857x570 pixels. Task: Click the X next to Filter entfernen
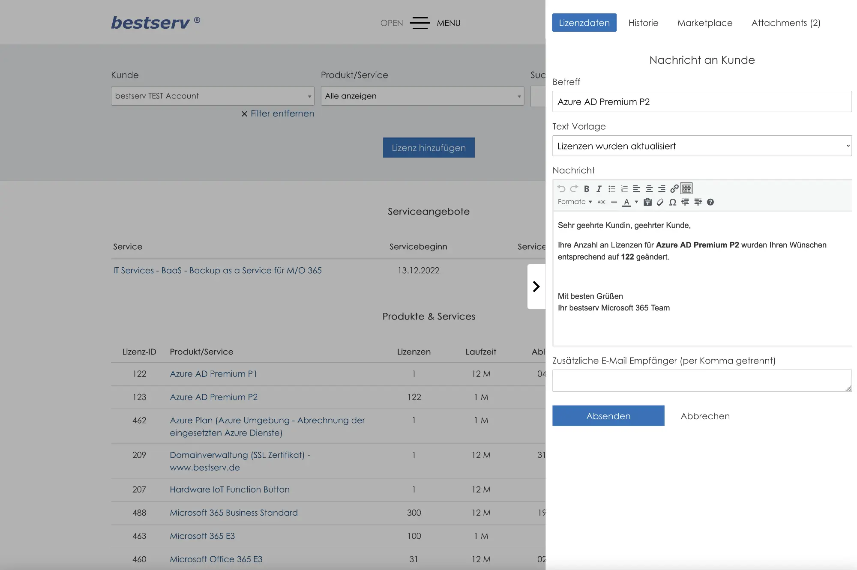[x=244, y=114]
